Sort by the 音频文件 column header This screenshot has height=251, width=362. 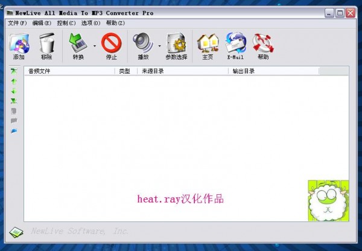point(69,71)
